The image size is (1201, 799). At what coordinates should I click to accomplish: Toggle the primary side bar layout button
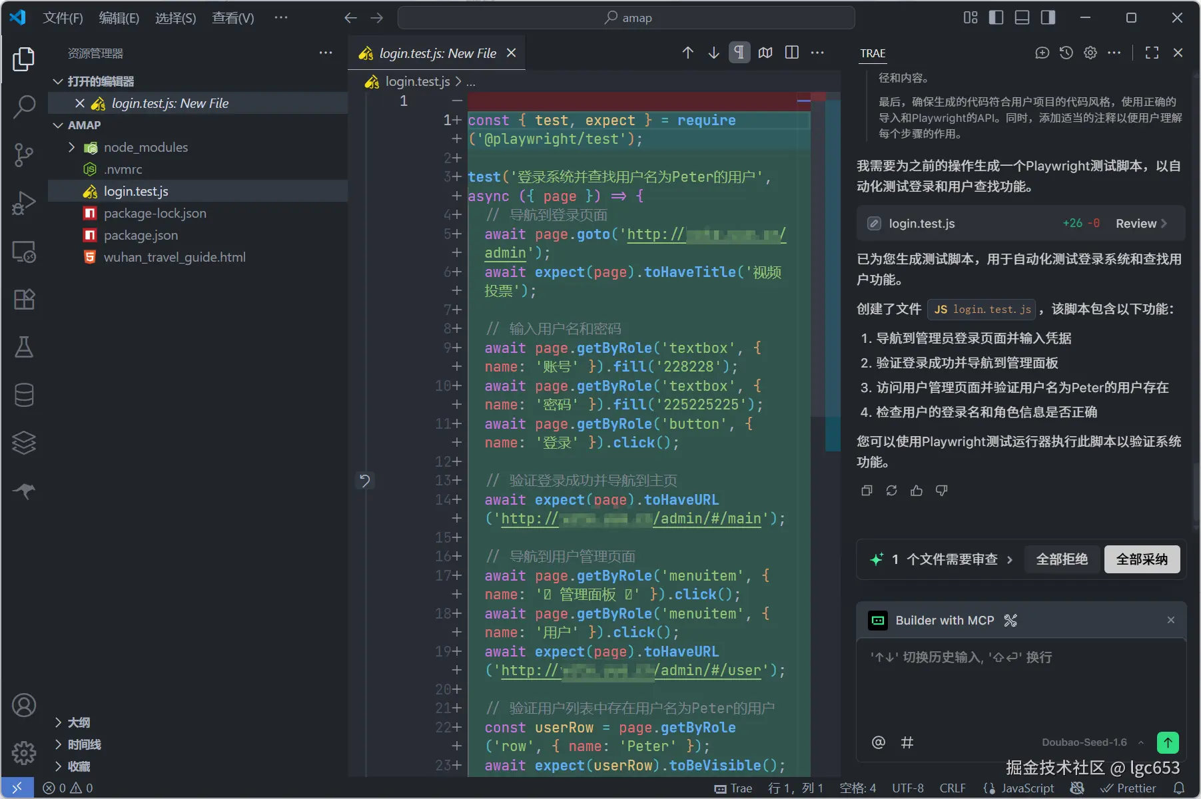point(996,18)
